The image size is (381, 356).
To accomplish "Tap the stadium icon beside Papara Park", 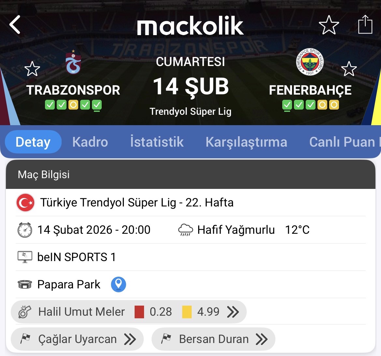I will click(x=25, y=284).
